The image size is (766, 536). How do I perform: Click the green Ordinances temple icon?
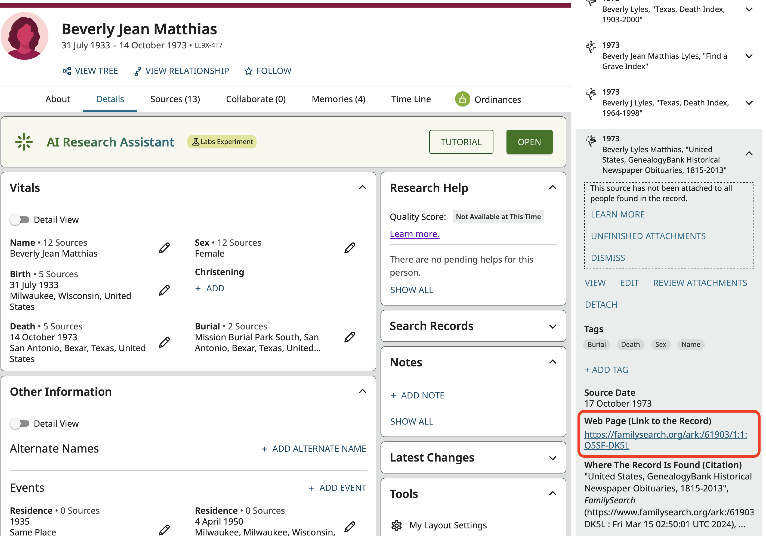pyautogui.click(x=462, y=99)
